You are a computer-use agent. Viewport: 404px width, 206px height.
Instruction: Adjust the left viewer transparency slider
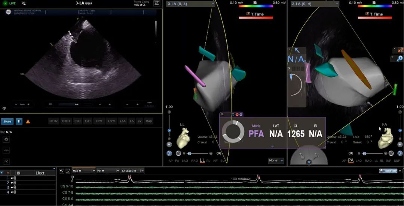point(190,154)
